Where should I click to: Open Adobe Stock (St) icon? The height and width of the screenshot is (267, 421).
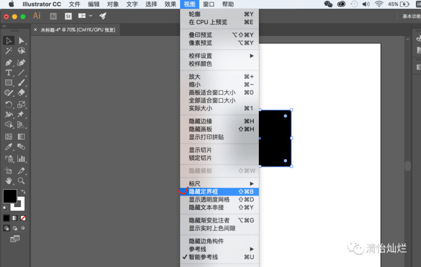coord(68,16)
